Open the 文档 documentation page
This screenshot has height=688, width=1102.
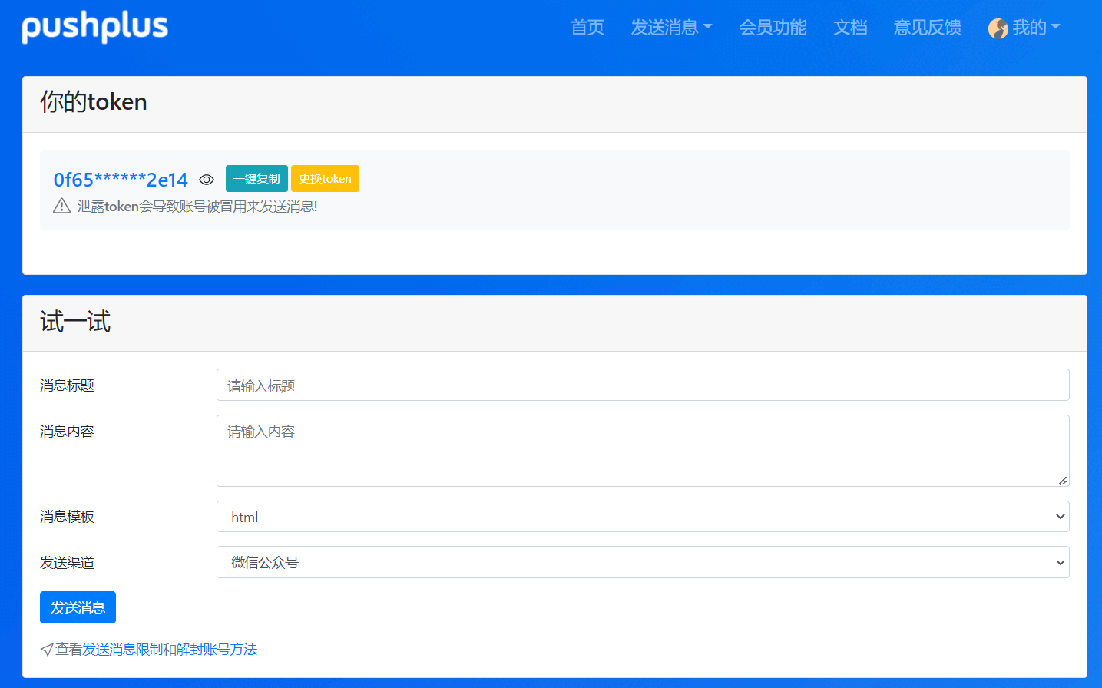tap(849, 28)
